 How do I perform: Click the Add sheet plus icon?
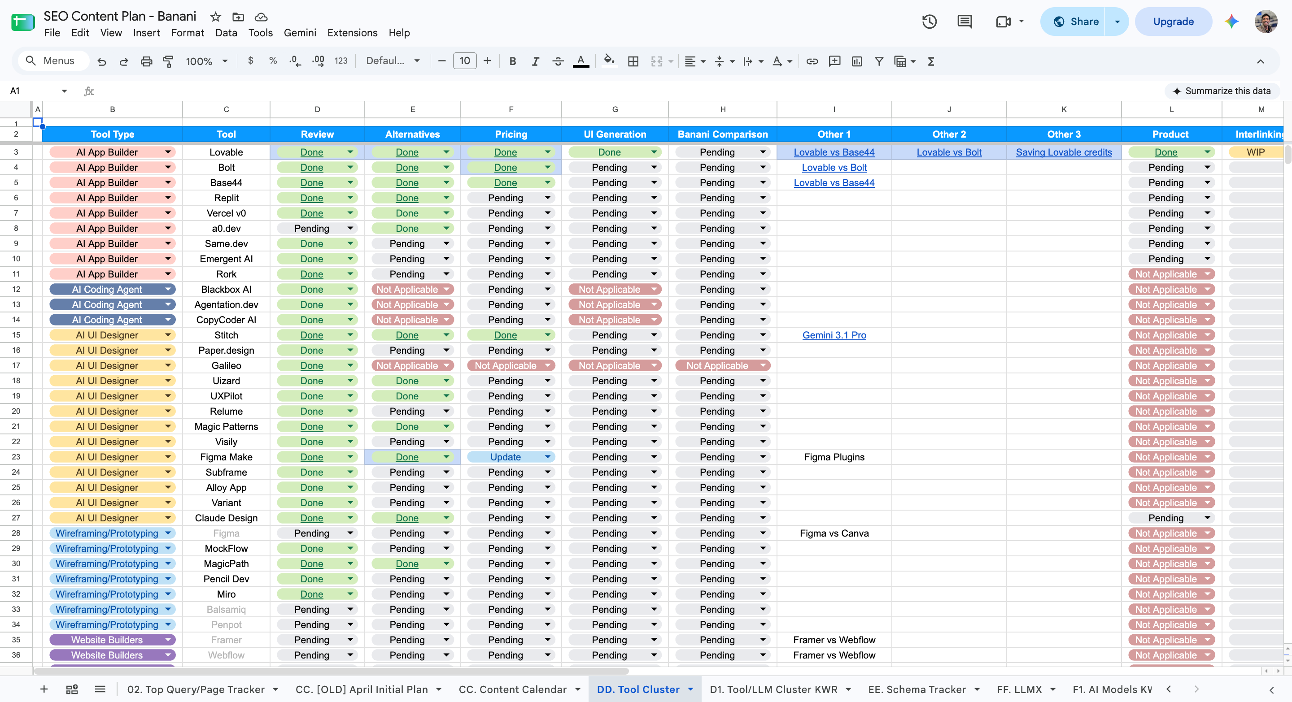pos(44,689)
